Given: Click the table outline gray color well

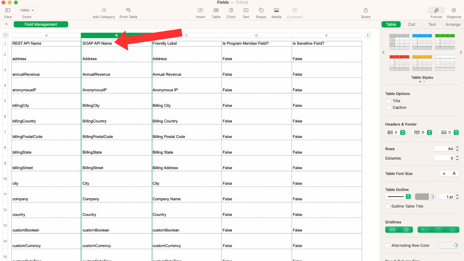Looking at the screenshot, I should click(x=422, y=197).
